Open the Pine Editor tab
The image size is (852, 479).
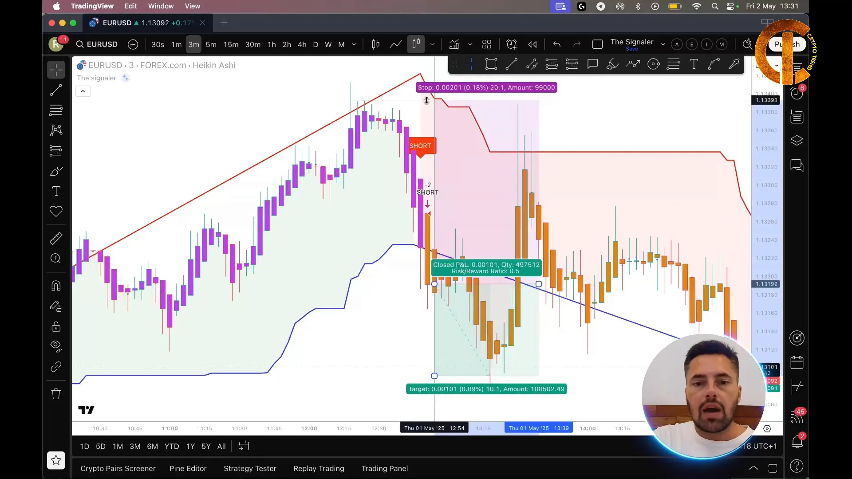tap(188, 468)
